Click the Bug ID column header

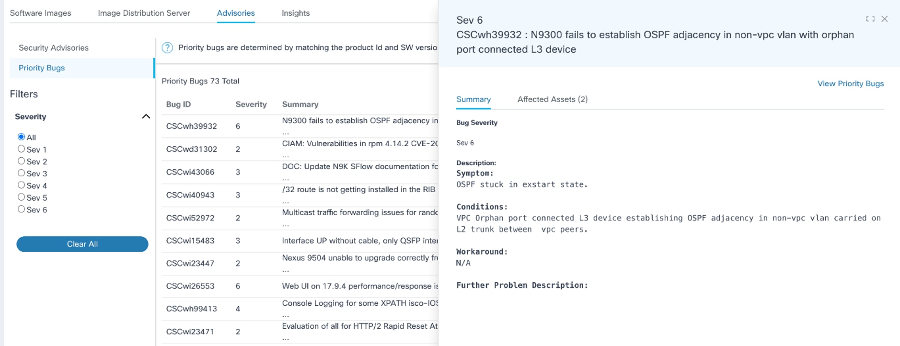point(178,104)
